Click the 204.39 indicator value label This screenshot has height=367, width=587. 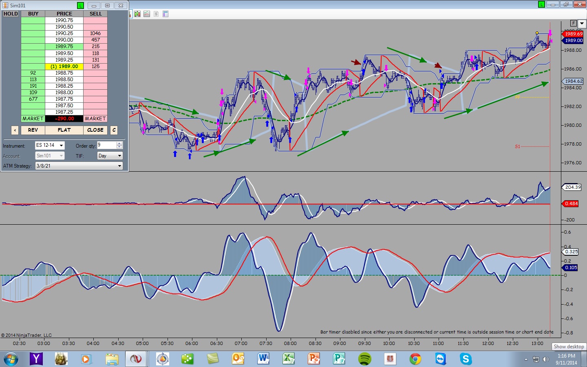(572, 187)
